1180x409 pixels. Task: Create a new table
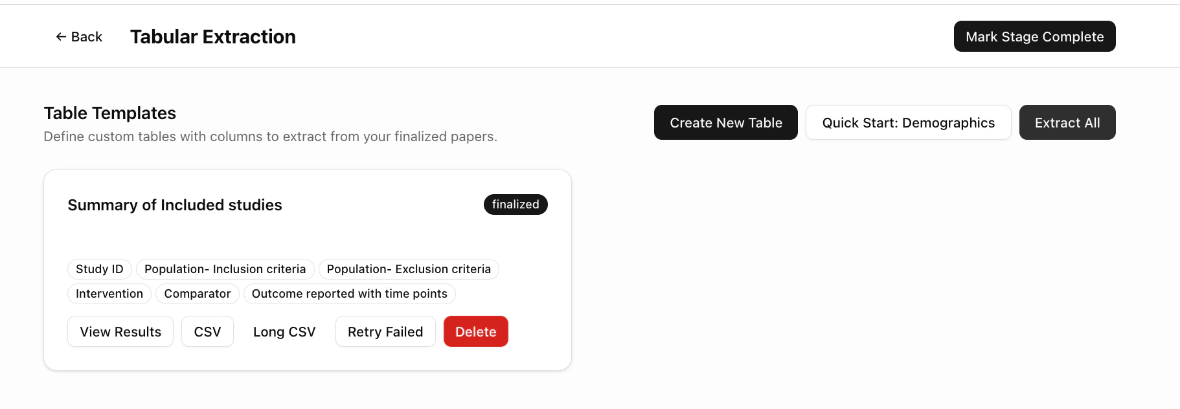click(x=725, y=122)
